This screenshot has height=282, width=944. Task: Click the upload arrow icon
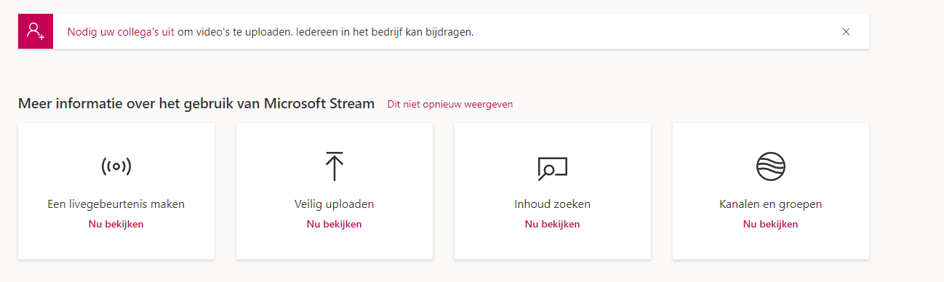tap(334, 166)
